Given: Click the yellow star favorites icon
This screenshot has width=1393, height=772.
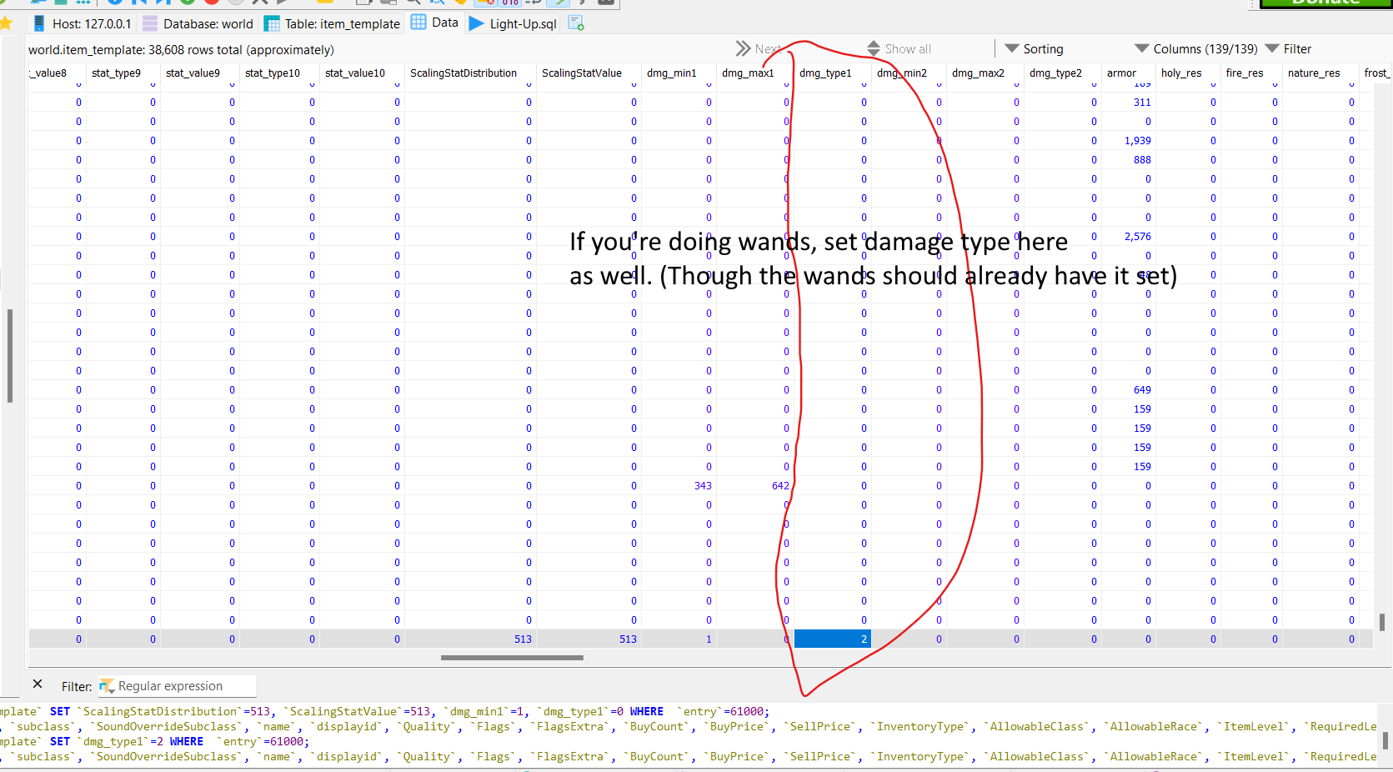Looking at the screenshot, I should click(x=7, y=23).
